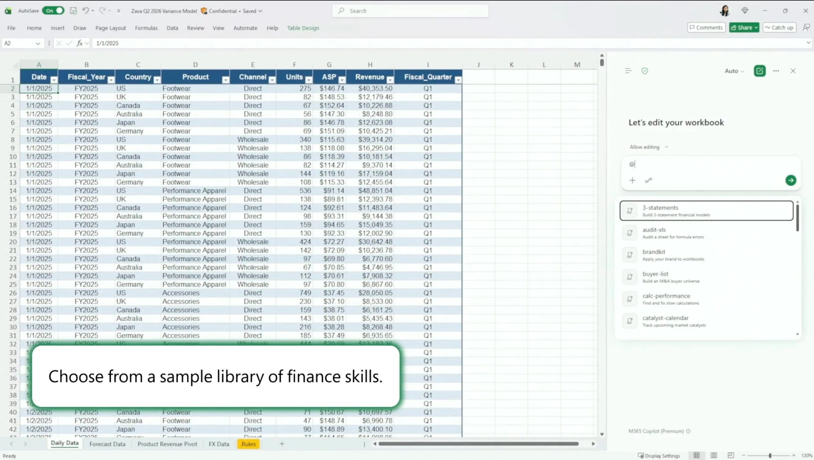
Task: Select the buyer-list skill
Action: [x=707, y=277]
